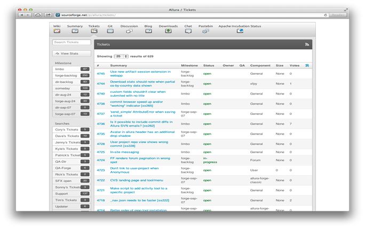Open the Blog tool icon

click(x=148, y=31)
